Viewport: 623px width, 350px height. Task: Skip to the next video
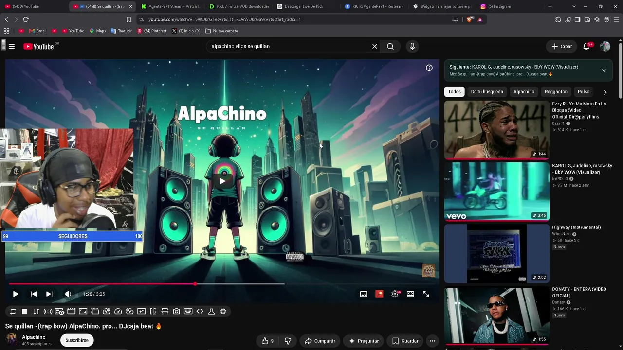[x=49, y=294]
